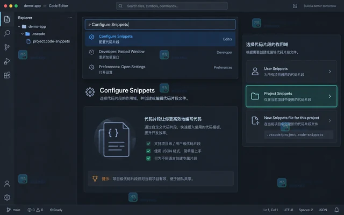The image size is (344, 215).
Task: Click JSON language mode in status bar
Action: [x=322, y=210]
